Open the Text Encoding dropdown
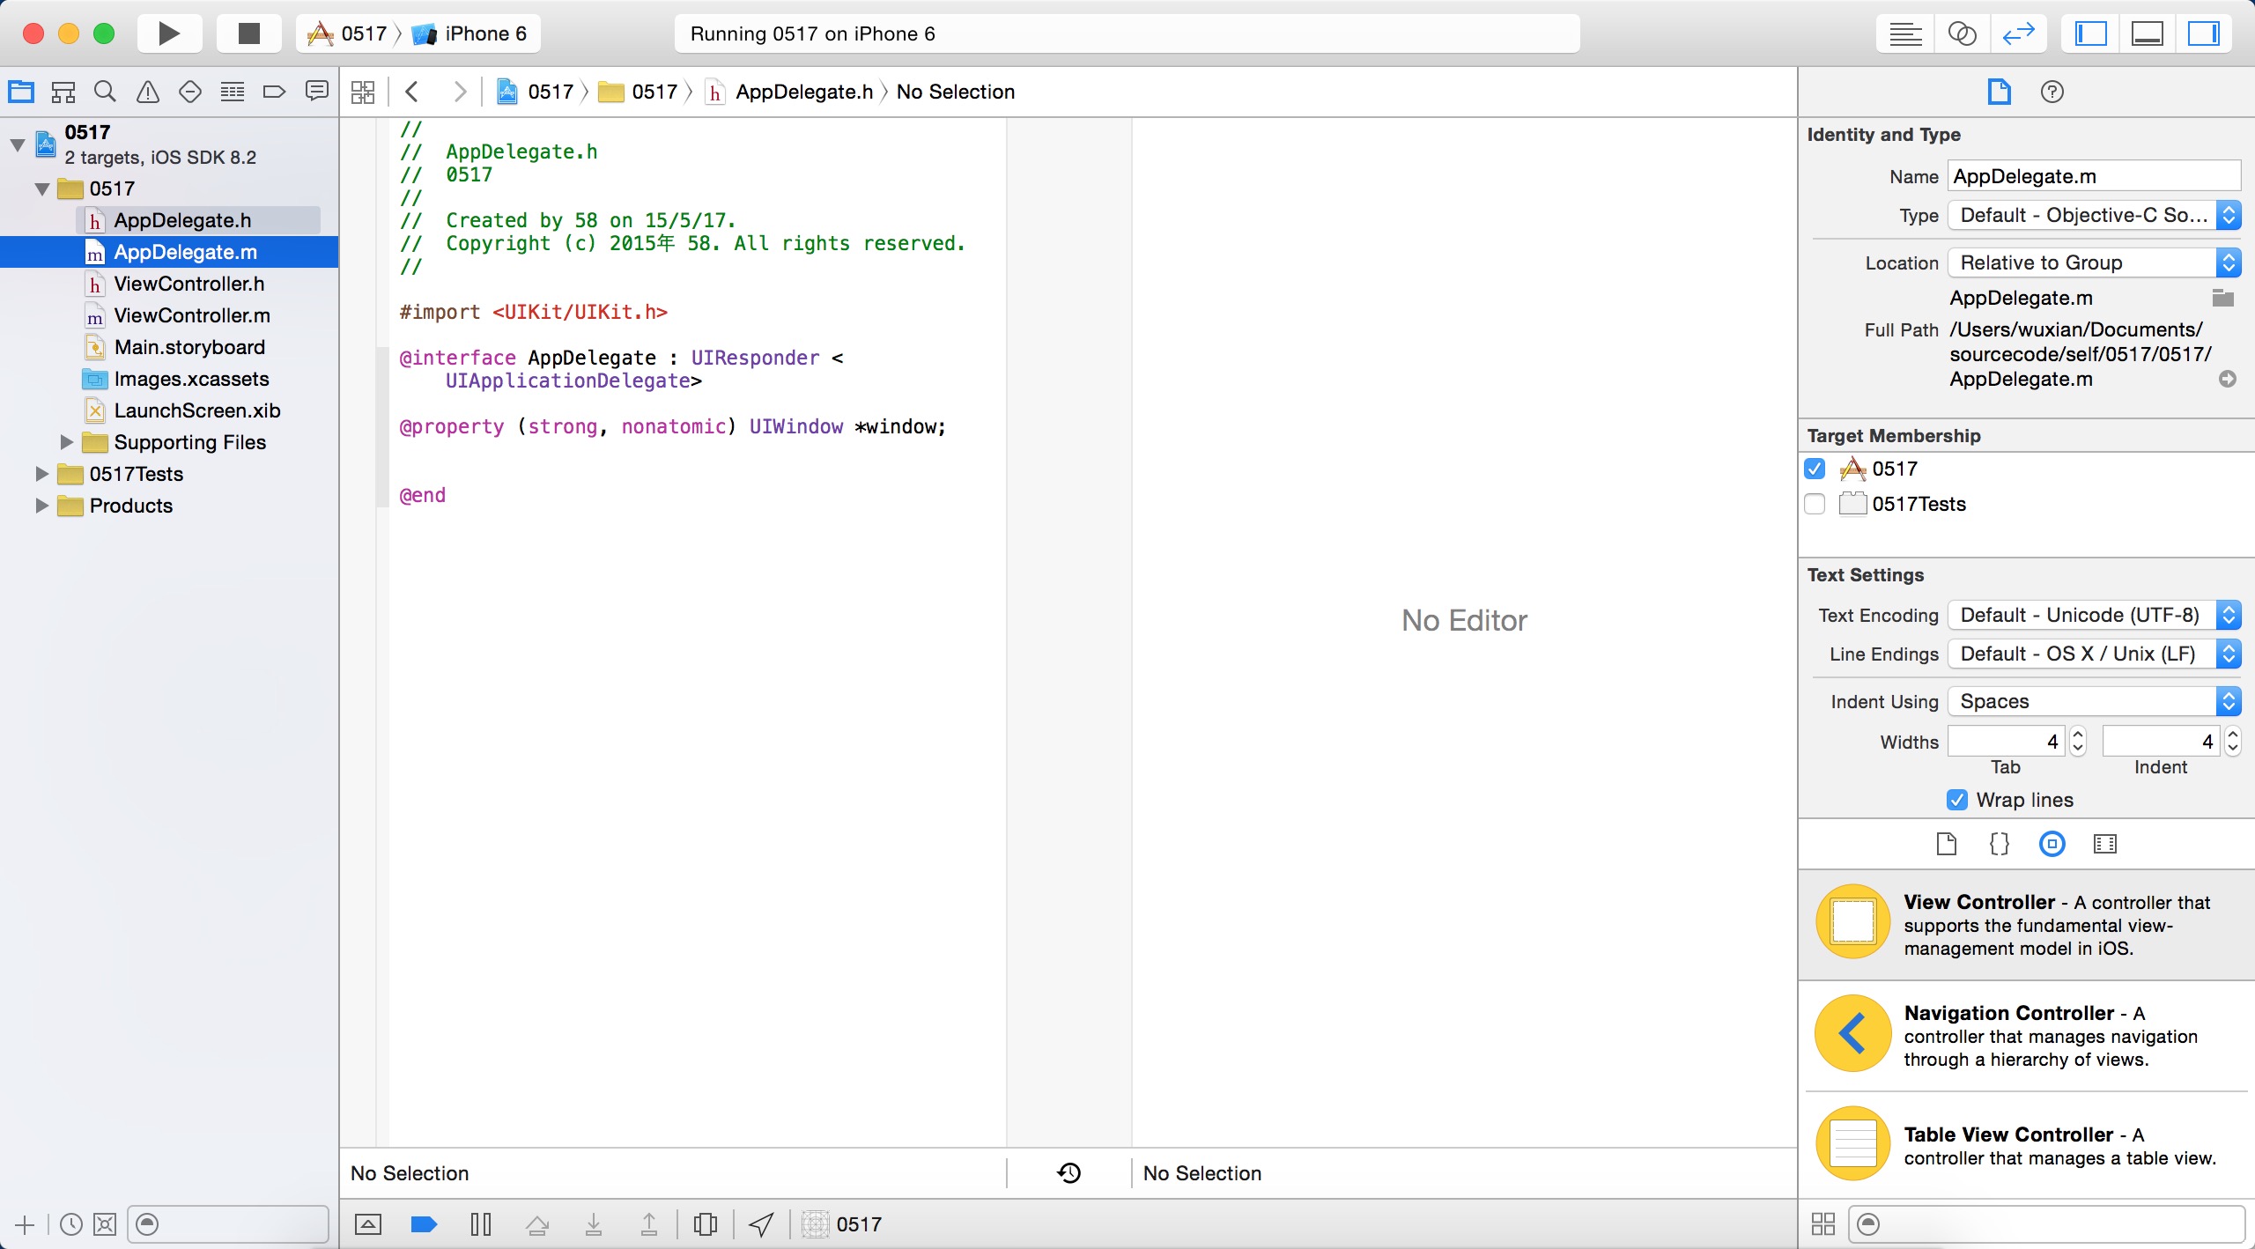 coord(2094,615)
